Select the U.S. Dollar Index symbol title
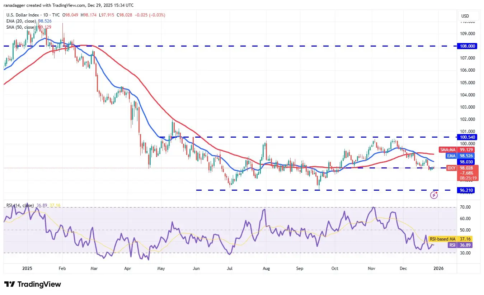 34,15
